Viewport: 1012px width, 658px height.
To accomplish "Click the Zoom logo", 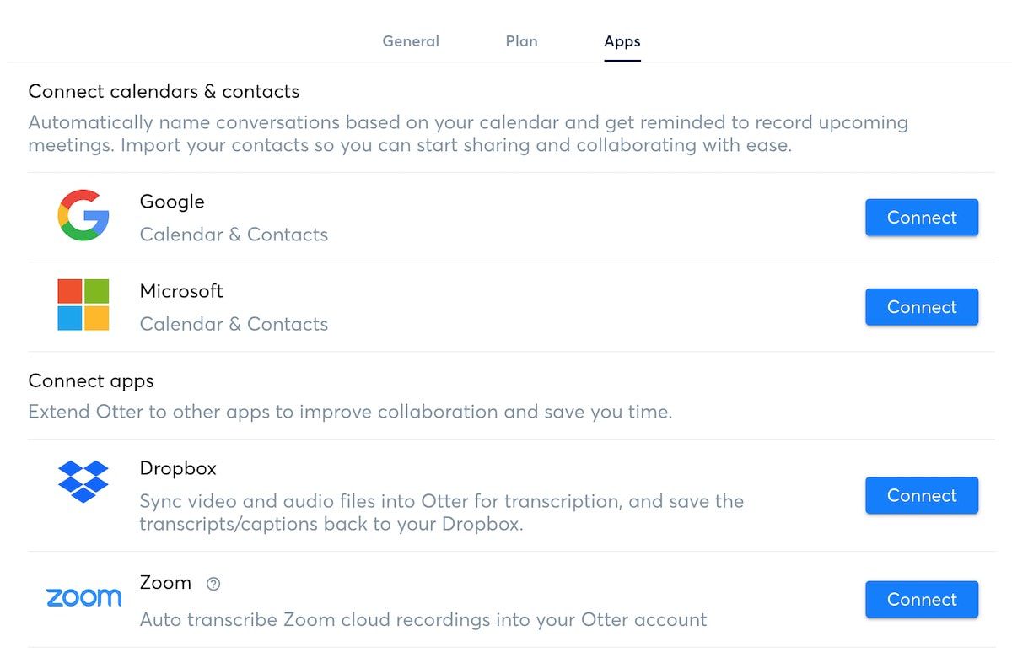I will (83, 597).
